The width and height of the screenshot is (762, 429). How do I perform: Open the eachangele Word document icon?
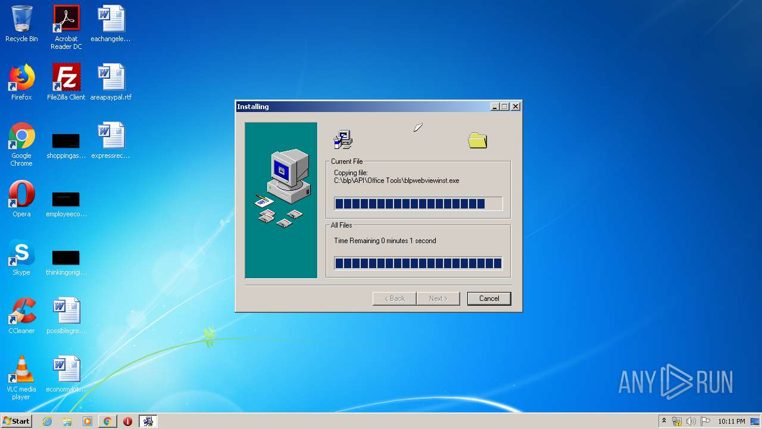pyautogui.click(x=111, y=24)
